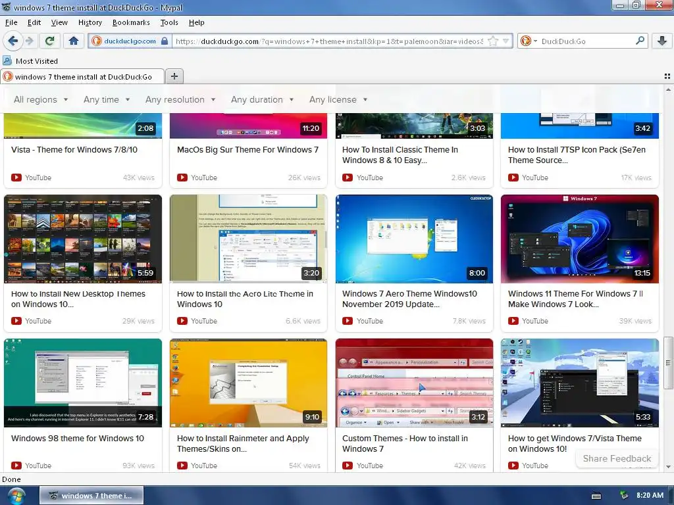
Task: Open the Rainmeter install video thumbnail
Action: click(x=248, y=383)
